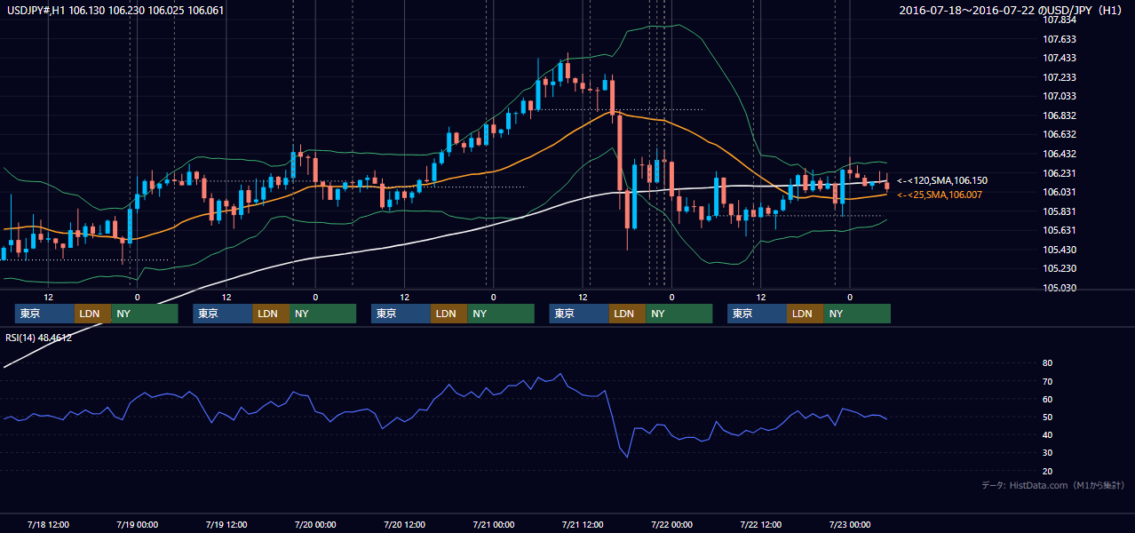Click the 107.834 price axis label
Screen dimensions: 1135x533
1061,20
